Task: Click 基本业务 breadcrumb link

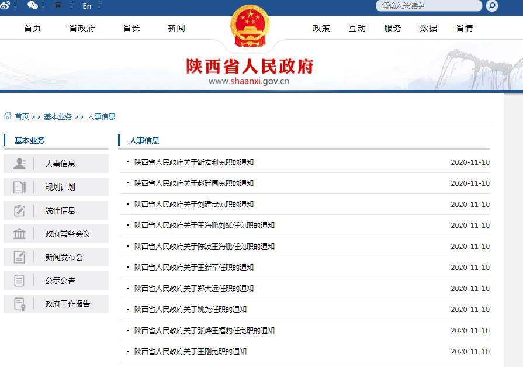Action: coord(58,116)
